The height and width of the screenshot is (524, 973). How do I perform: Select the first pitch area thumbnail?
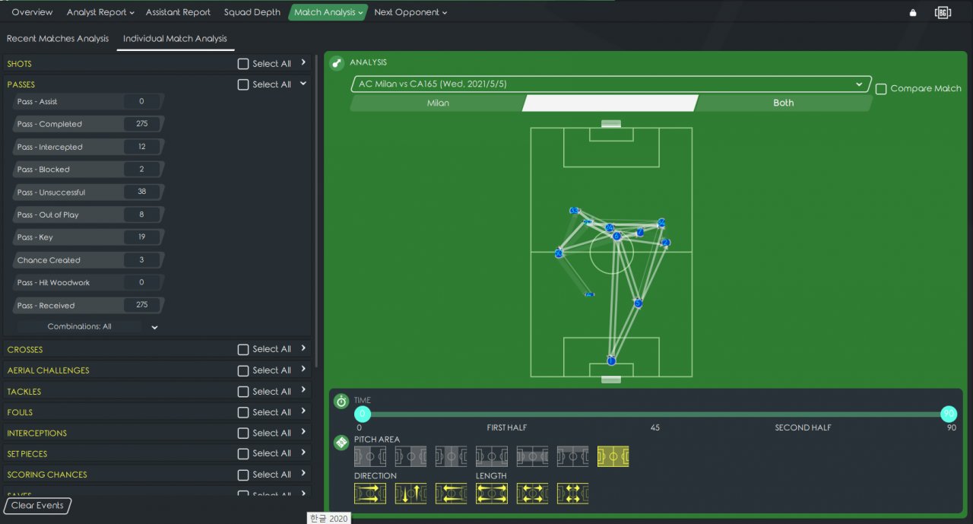(x=370, y=456)
